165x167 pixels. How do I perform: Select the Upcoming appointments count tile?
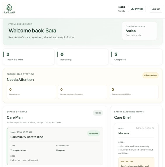tap(82, 92)
